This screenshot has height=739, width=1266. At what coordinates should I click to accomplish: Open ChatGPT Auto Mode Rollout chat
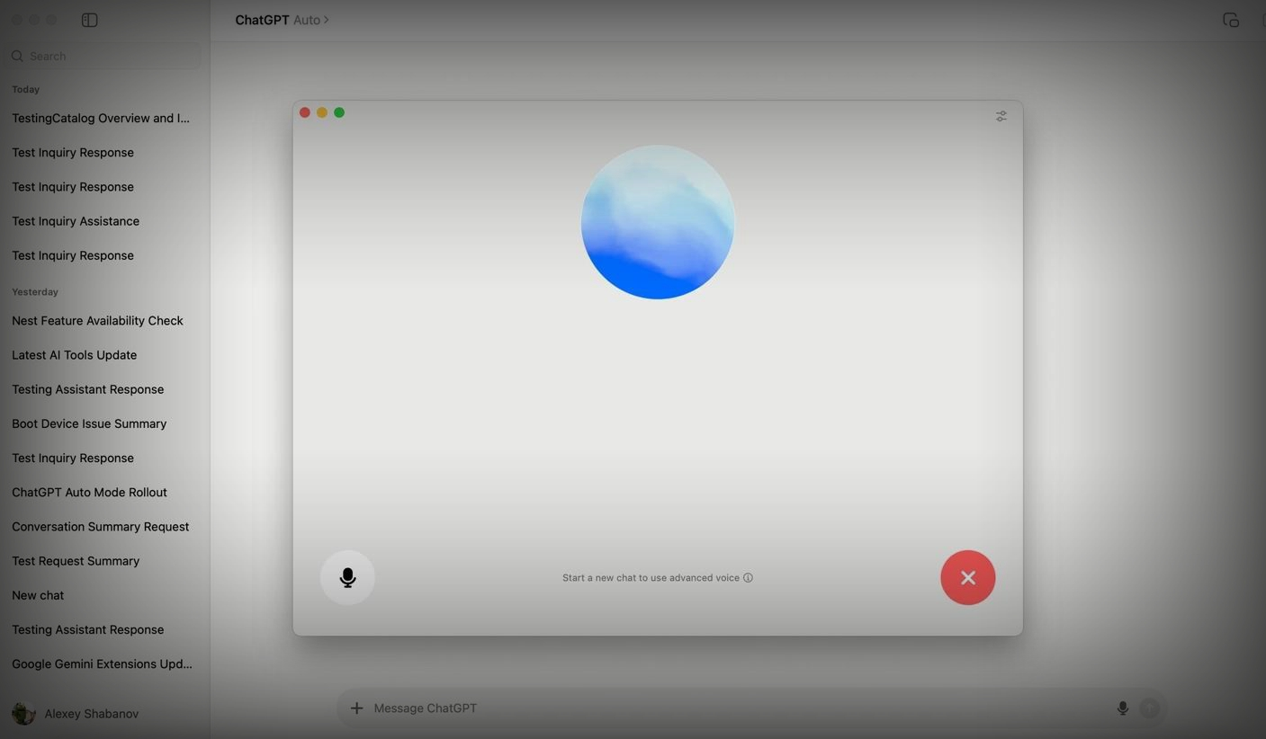tap(89, 493)
